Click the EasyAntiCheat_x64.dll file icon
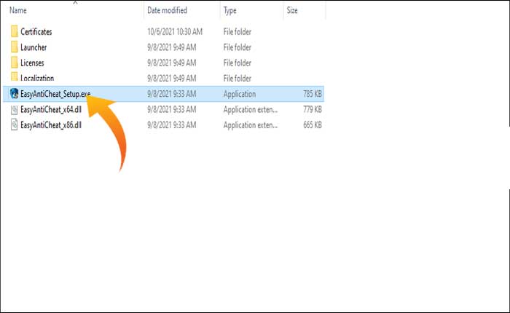The width and height of the screenshot is (510, 313). (15, 109)
